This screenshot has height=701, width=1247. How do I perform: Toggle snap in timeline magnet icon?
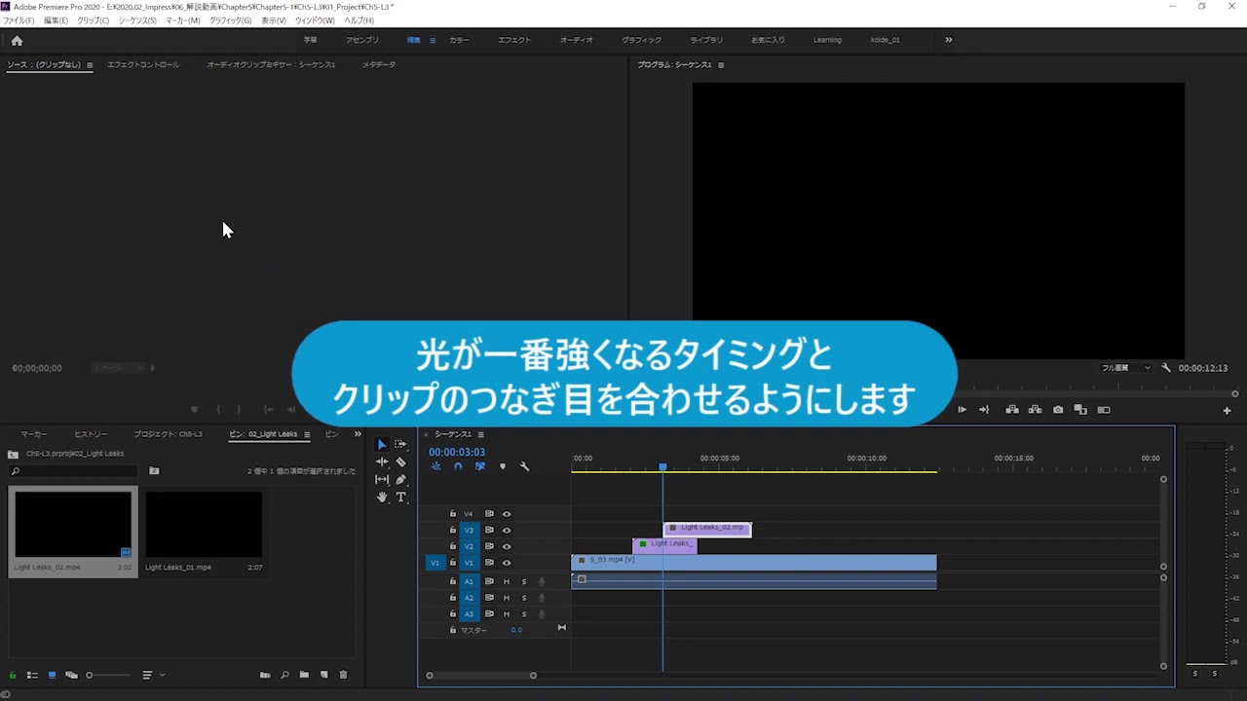point(458,466)
